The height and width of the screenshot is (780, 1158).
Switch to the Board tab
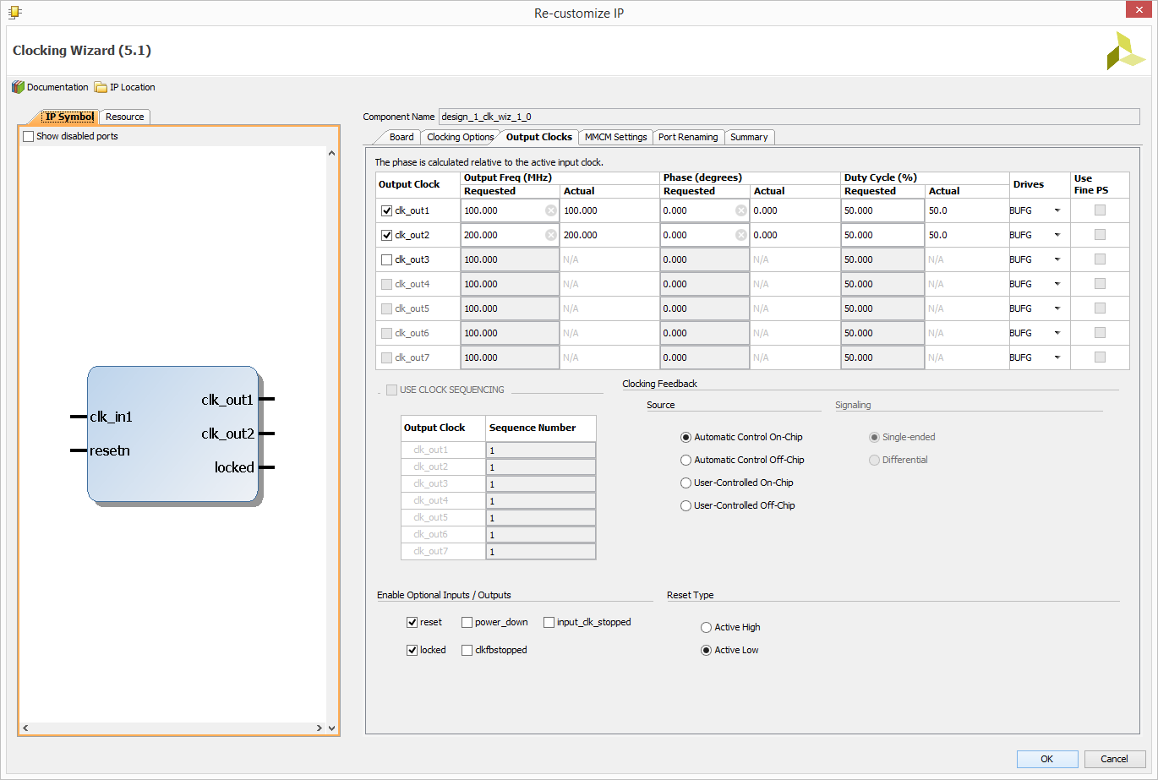coord(401,137)
